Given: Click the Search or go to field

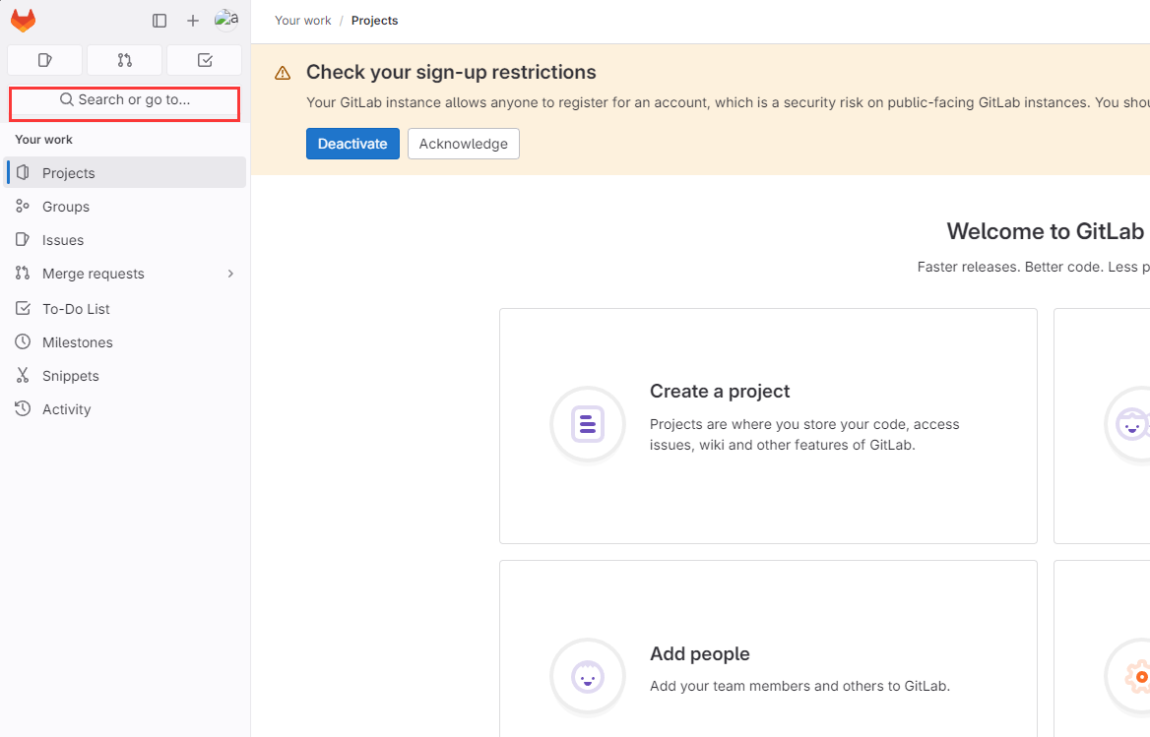Looking at the screenshot, I should [125, 100].
